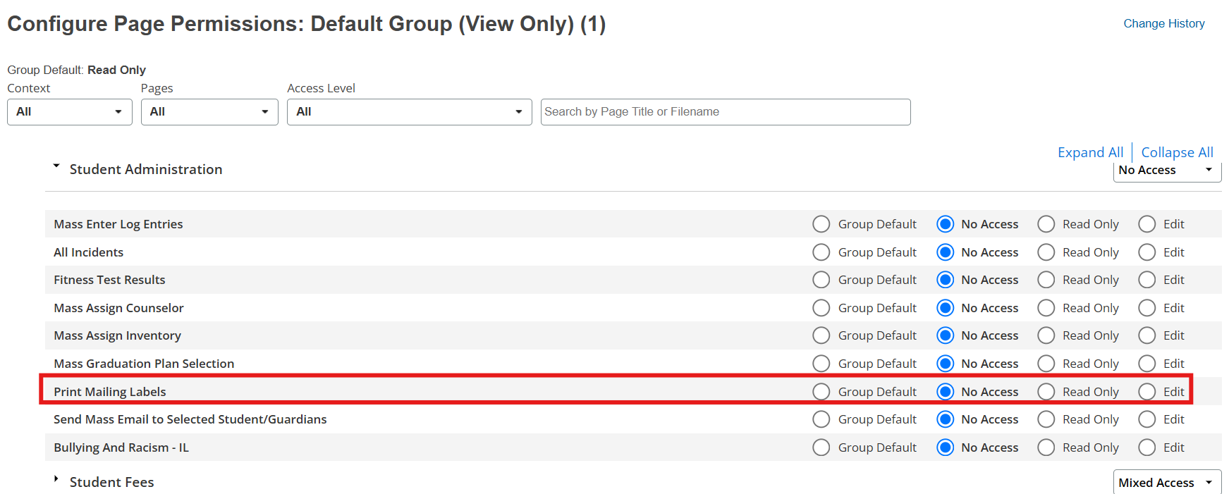Open the Pages dropdown

pyautogui.click(x=209, y=111)
